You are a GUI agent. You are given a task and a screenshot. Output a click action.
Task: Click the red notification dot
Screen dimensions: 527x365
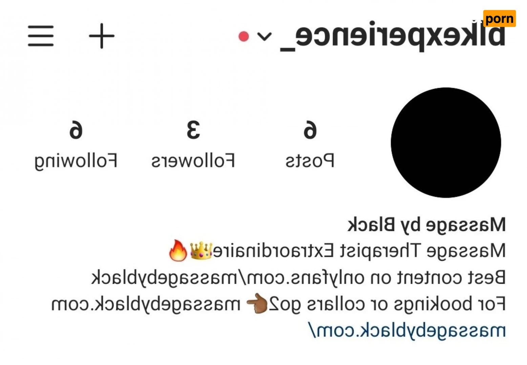[244, 36]
